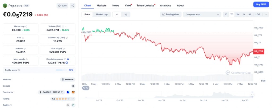
Task: Open the Compare with dropdown
Action: (202, 15)
